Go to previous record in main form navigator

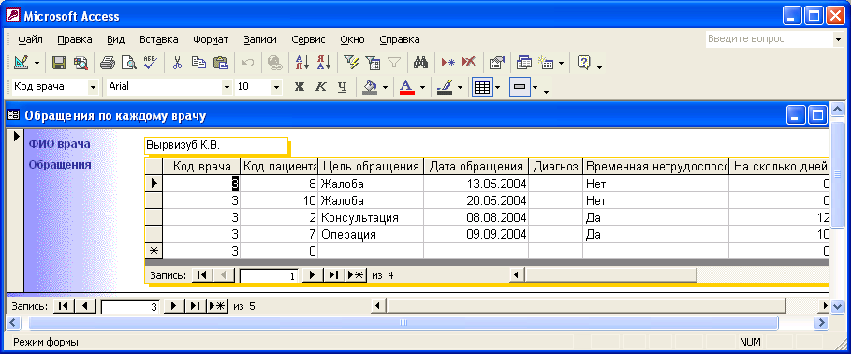tap(84, 306)
